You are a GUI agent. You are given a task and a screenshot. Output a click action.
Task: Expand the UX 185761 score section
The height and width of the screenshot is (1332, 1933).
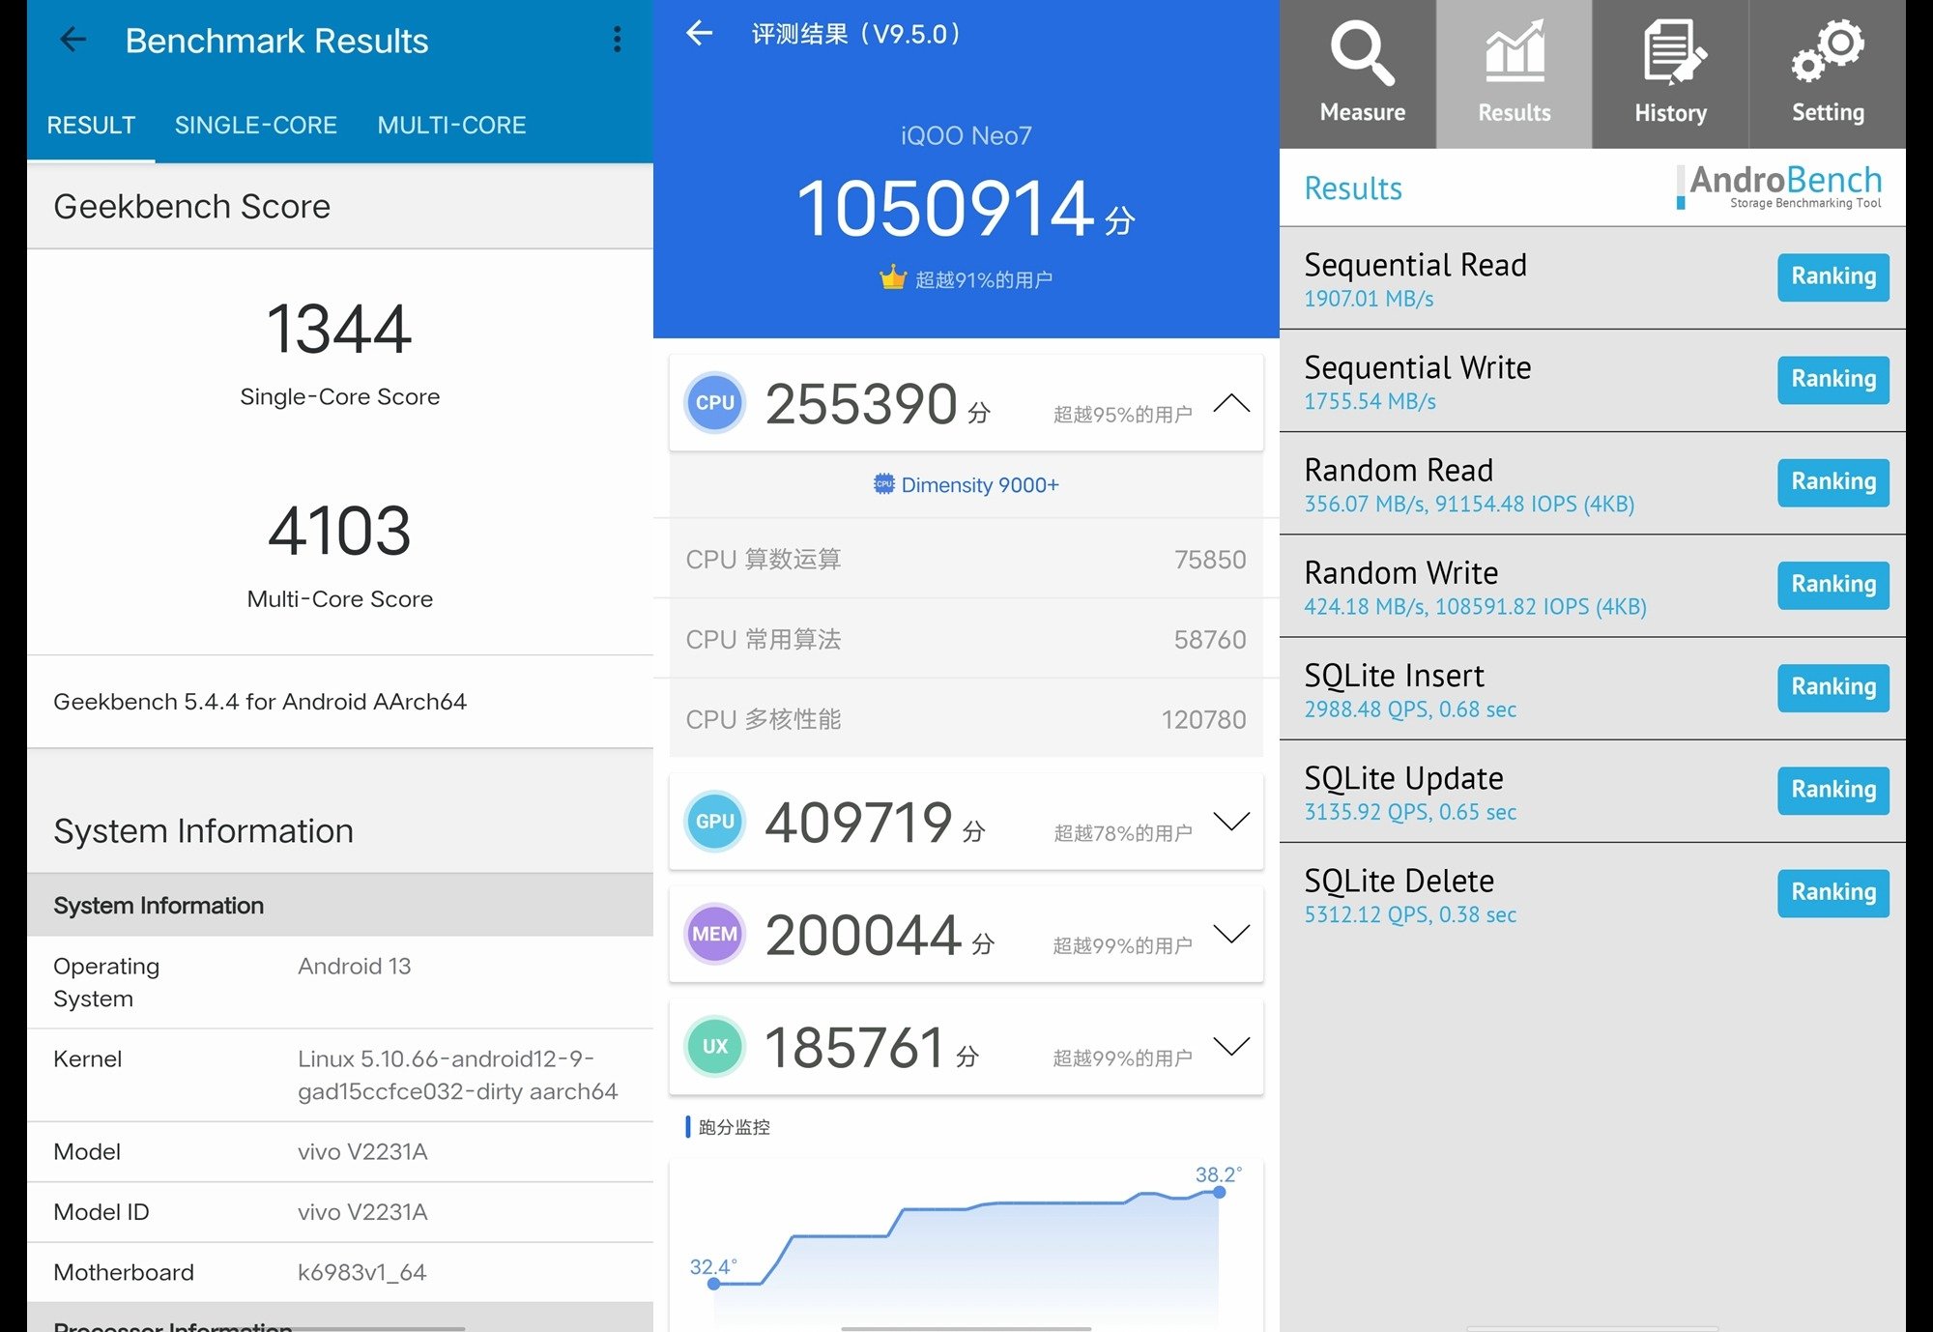(x=1230, y=1046)
